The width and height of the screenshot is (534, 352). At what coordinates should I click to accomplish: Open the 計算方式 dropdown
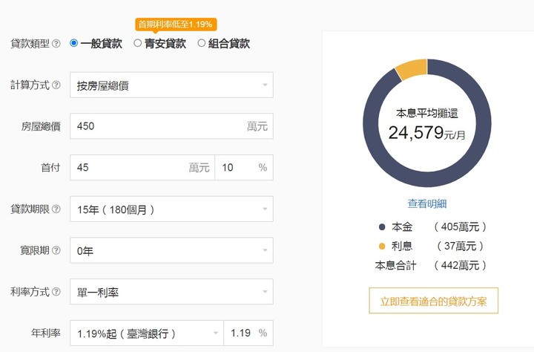point(171,85)
